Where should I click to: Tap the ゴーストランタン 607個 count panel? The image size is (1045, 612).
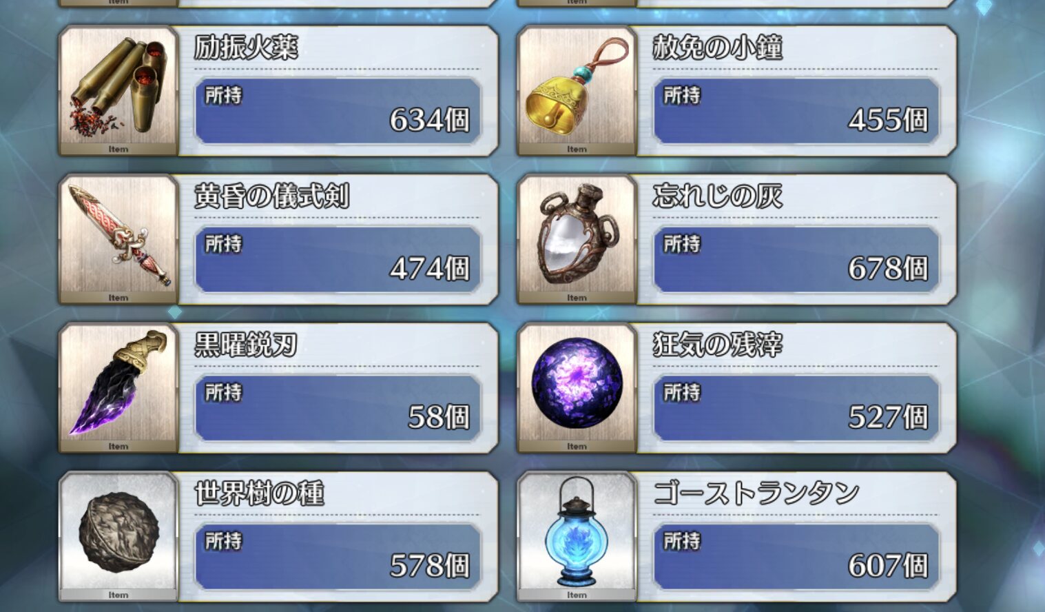(x=796, y=557)
